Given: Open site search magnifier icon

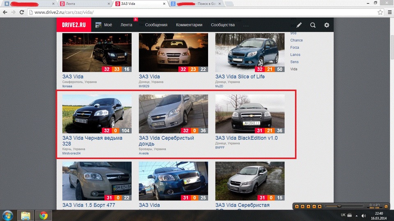Looking at the screenshot, I should (x=313, y=25).
